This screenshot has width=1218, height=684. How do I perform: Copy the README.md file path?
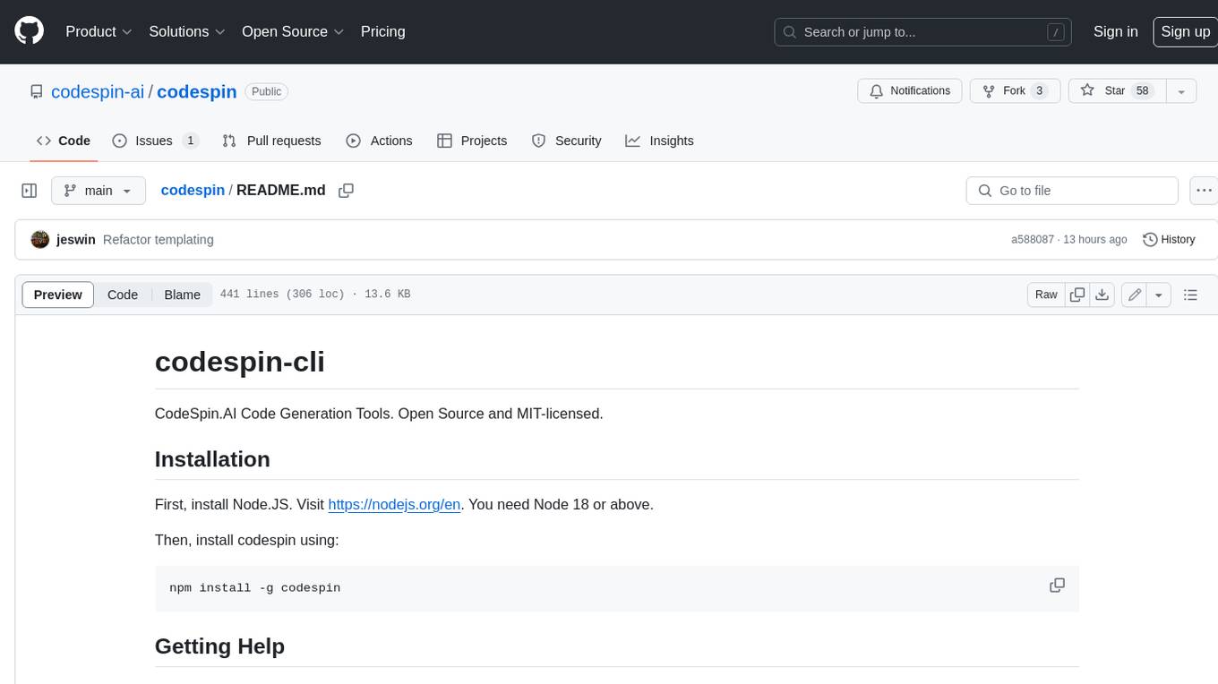click(x=346, y=191)
